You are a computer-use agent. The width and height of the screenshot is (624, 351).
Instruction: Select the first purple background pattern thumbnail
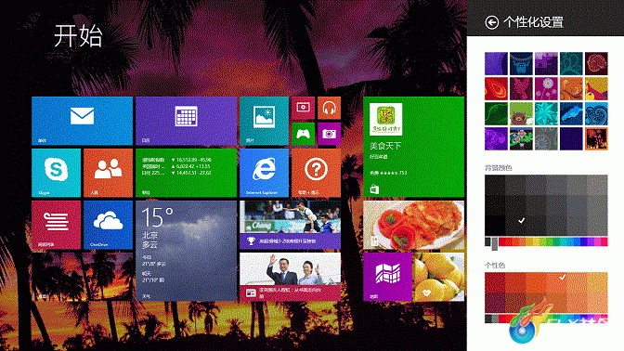click(496, 64)
